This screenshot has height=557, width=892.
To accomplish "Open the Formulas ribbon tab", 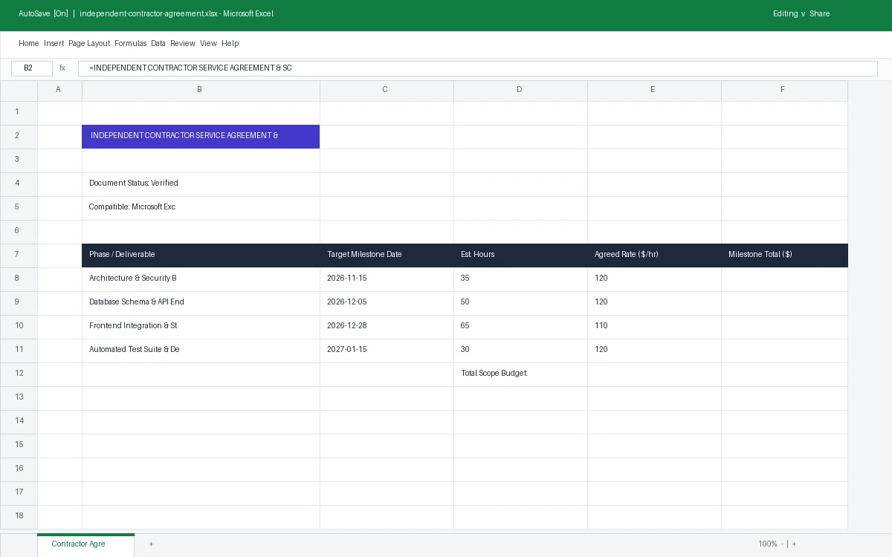I will click(131, 44).
